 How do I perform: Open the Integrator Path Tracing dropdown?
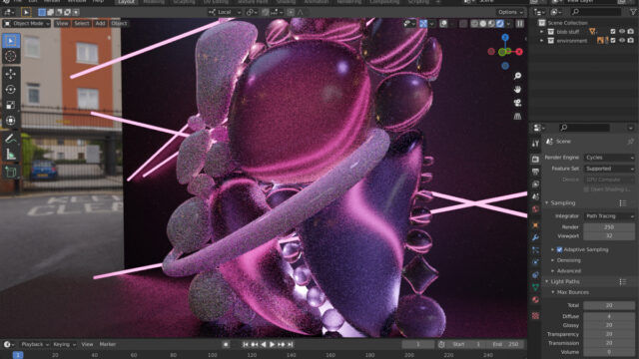(x=609, y=216)
